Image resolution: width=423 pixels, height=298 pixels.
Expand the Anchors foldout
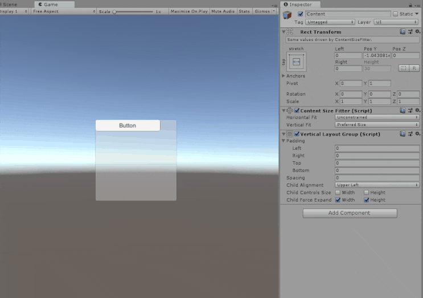[x=284, y=76]
